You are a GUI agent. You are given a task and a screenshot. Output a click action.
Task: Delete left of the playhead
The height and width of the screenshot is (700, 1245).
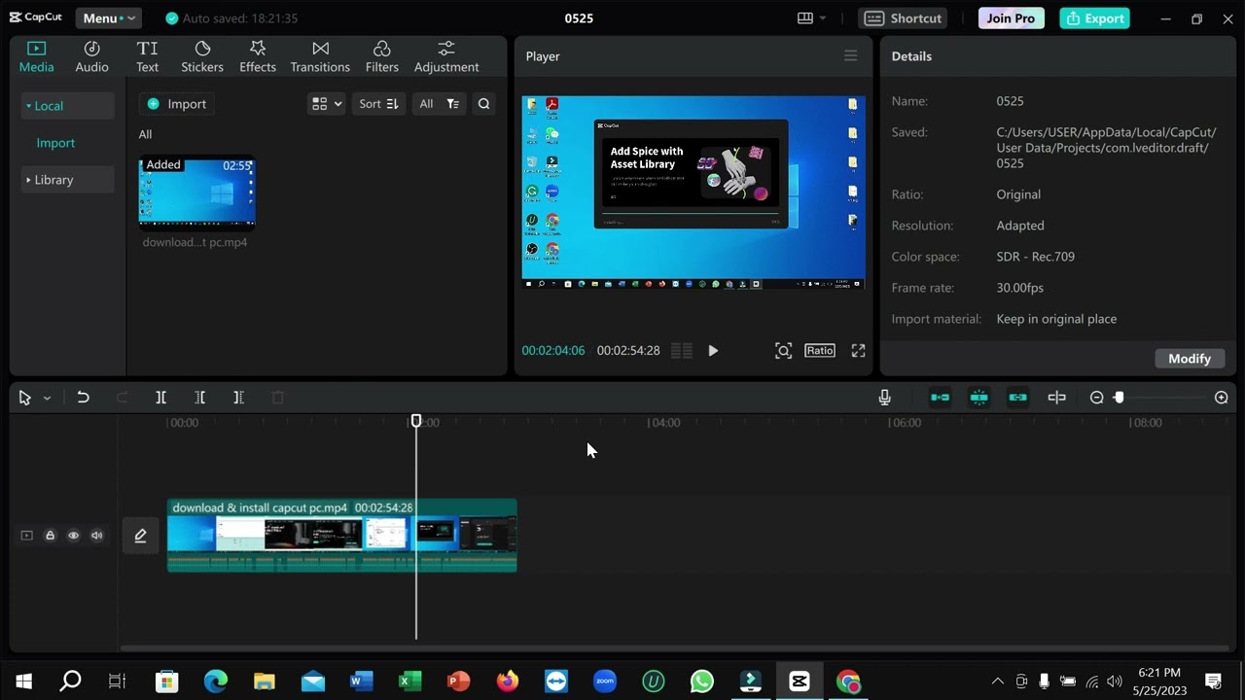pos(199,398)
